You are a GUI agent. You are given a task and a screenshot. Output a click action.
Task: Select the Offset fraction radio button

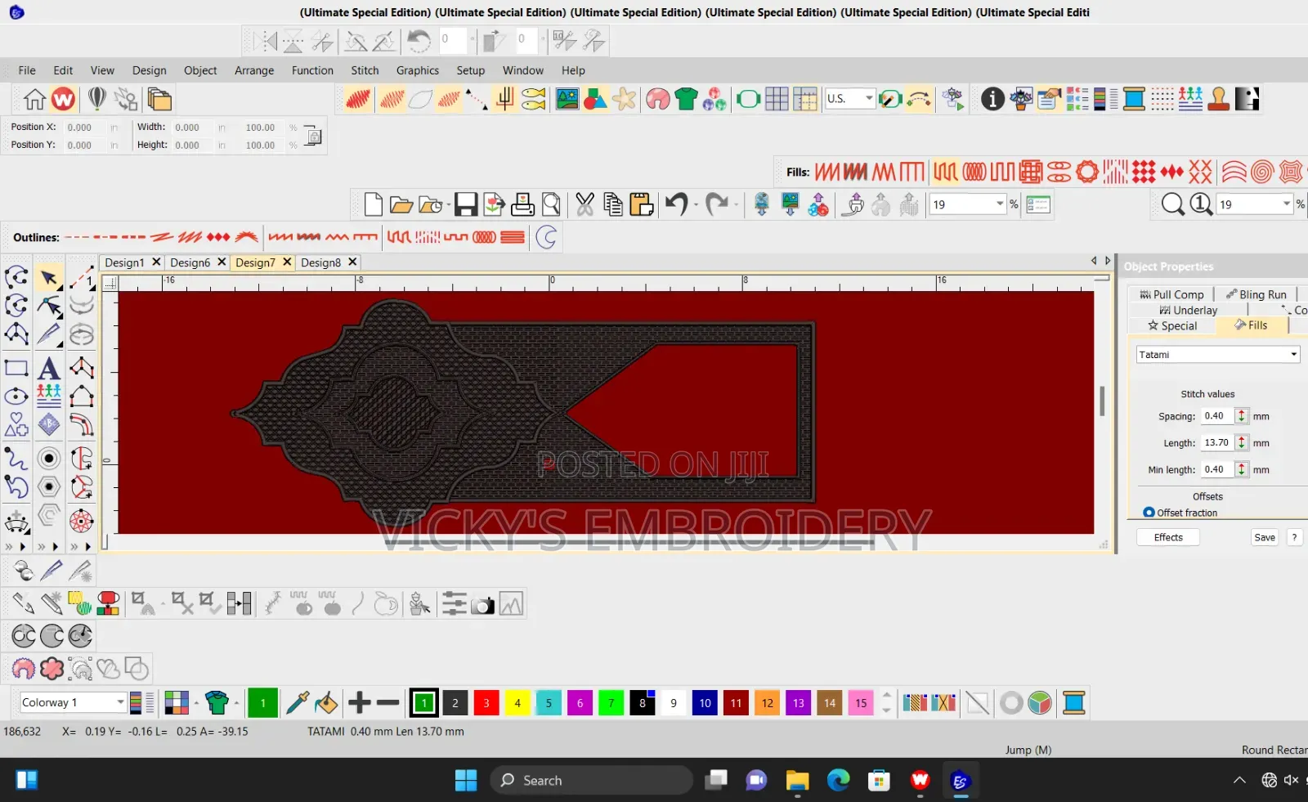[1149, 513]
